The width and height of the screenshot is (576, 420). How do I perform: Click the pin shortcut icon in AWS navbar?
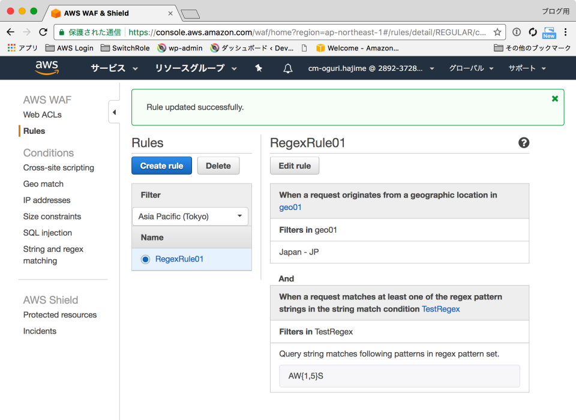coord(258,68)
